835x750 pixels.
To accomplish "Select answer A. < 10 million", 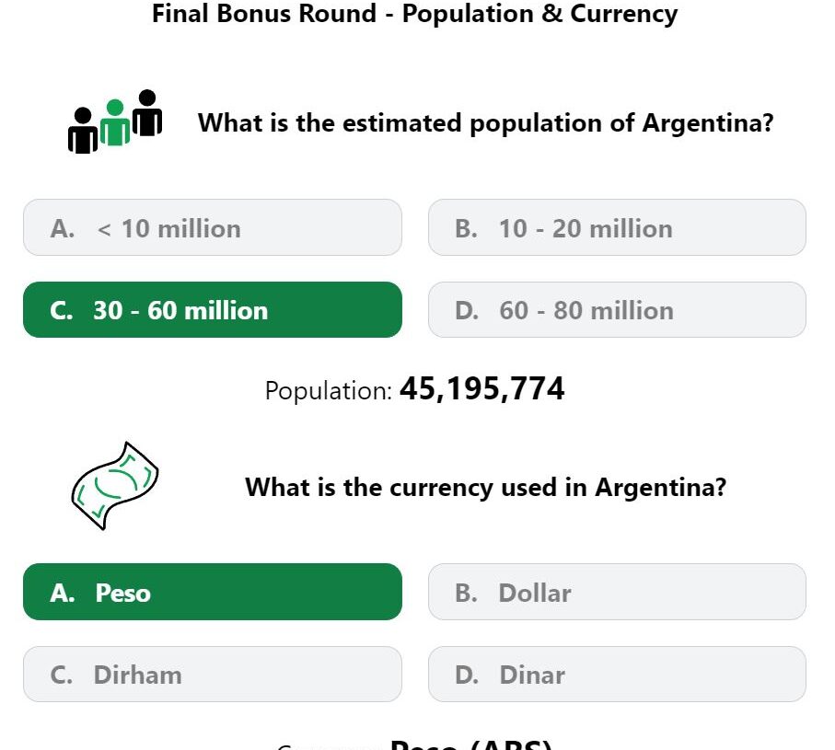I will (x=213, y=227).
